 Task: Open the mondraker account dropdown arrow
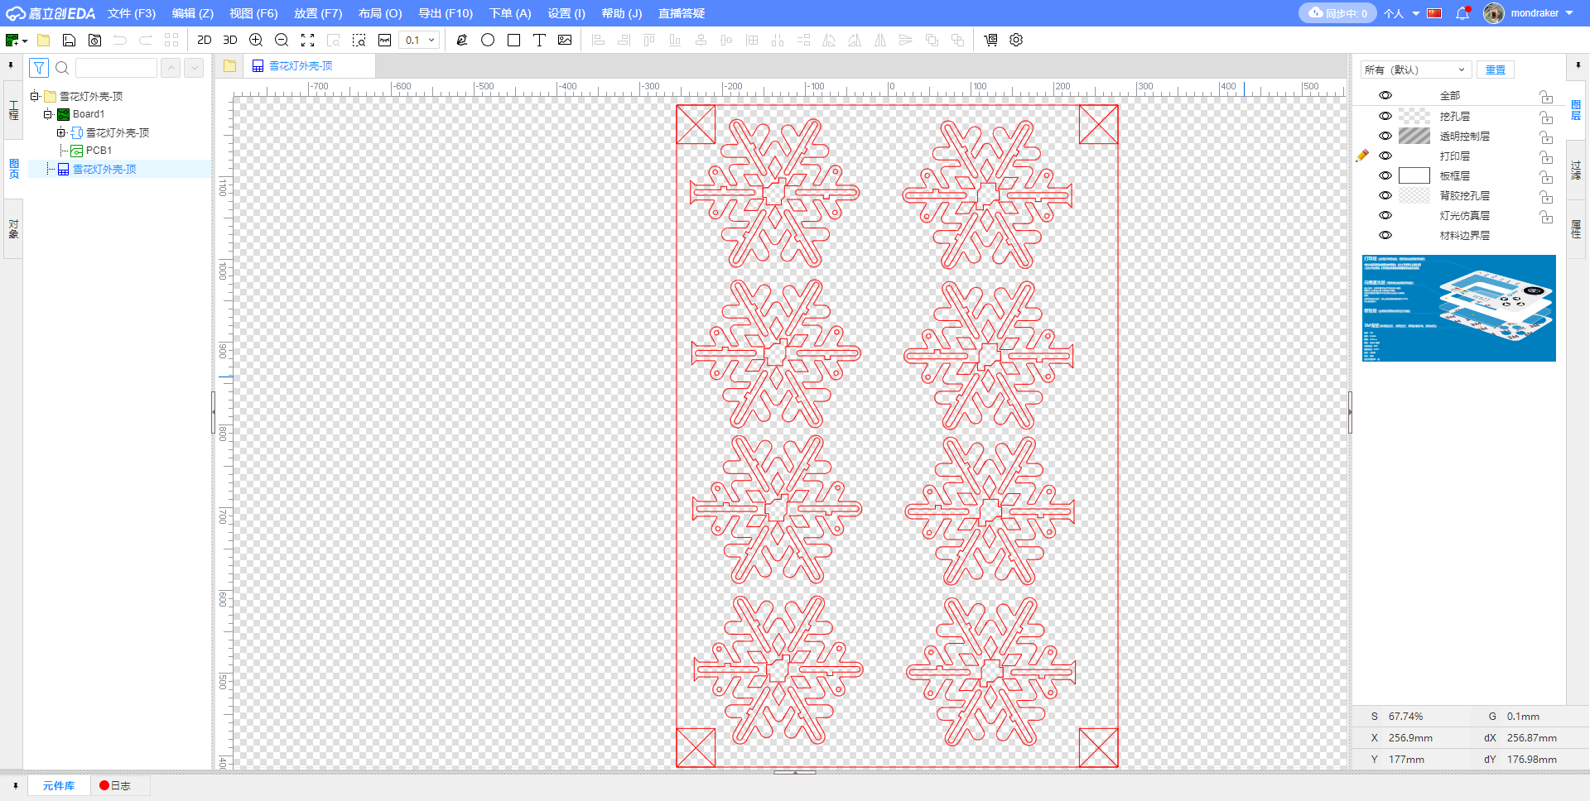[x=1569, y=13]
